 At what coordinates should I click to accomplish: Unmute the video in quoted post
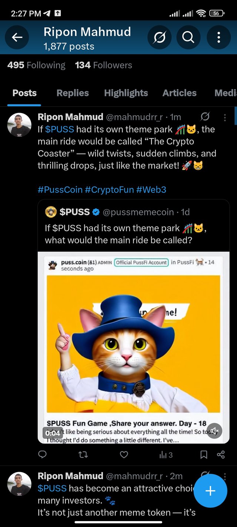click(214, 431)
